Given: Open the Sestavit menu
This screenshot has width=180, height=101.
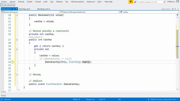Looking at the screenshot, I should 38,2.
